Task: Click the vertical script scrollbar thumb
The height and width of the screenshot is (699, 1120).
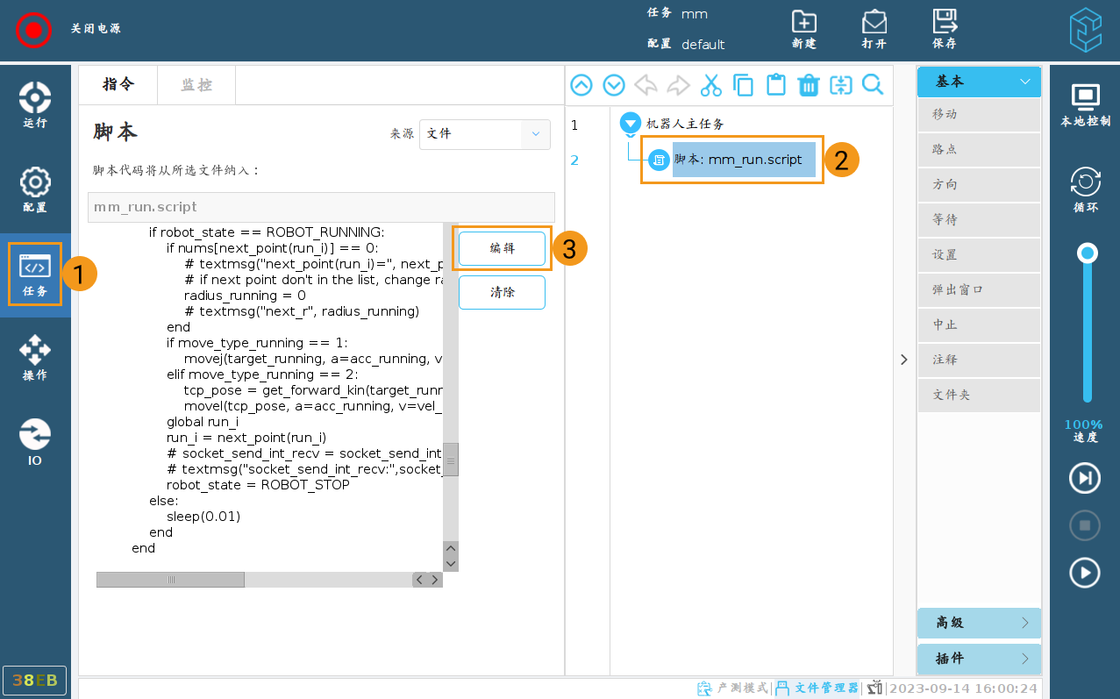Action: [x=451, y=460]
